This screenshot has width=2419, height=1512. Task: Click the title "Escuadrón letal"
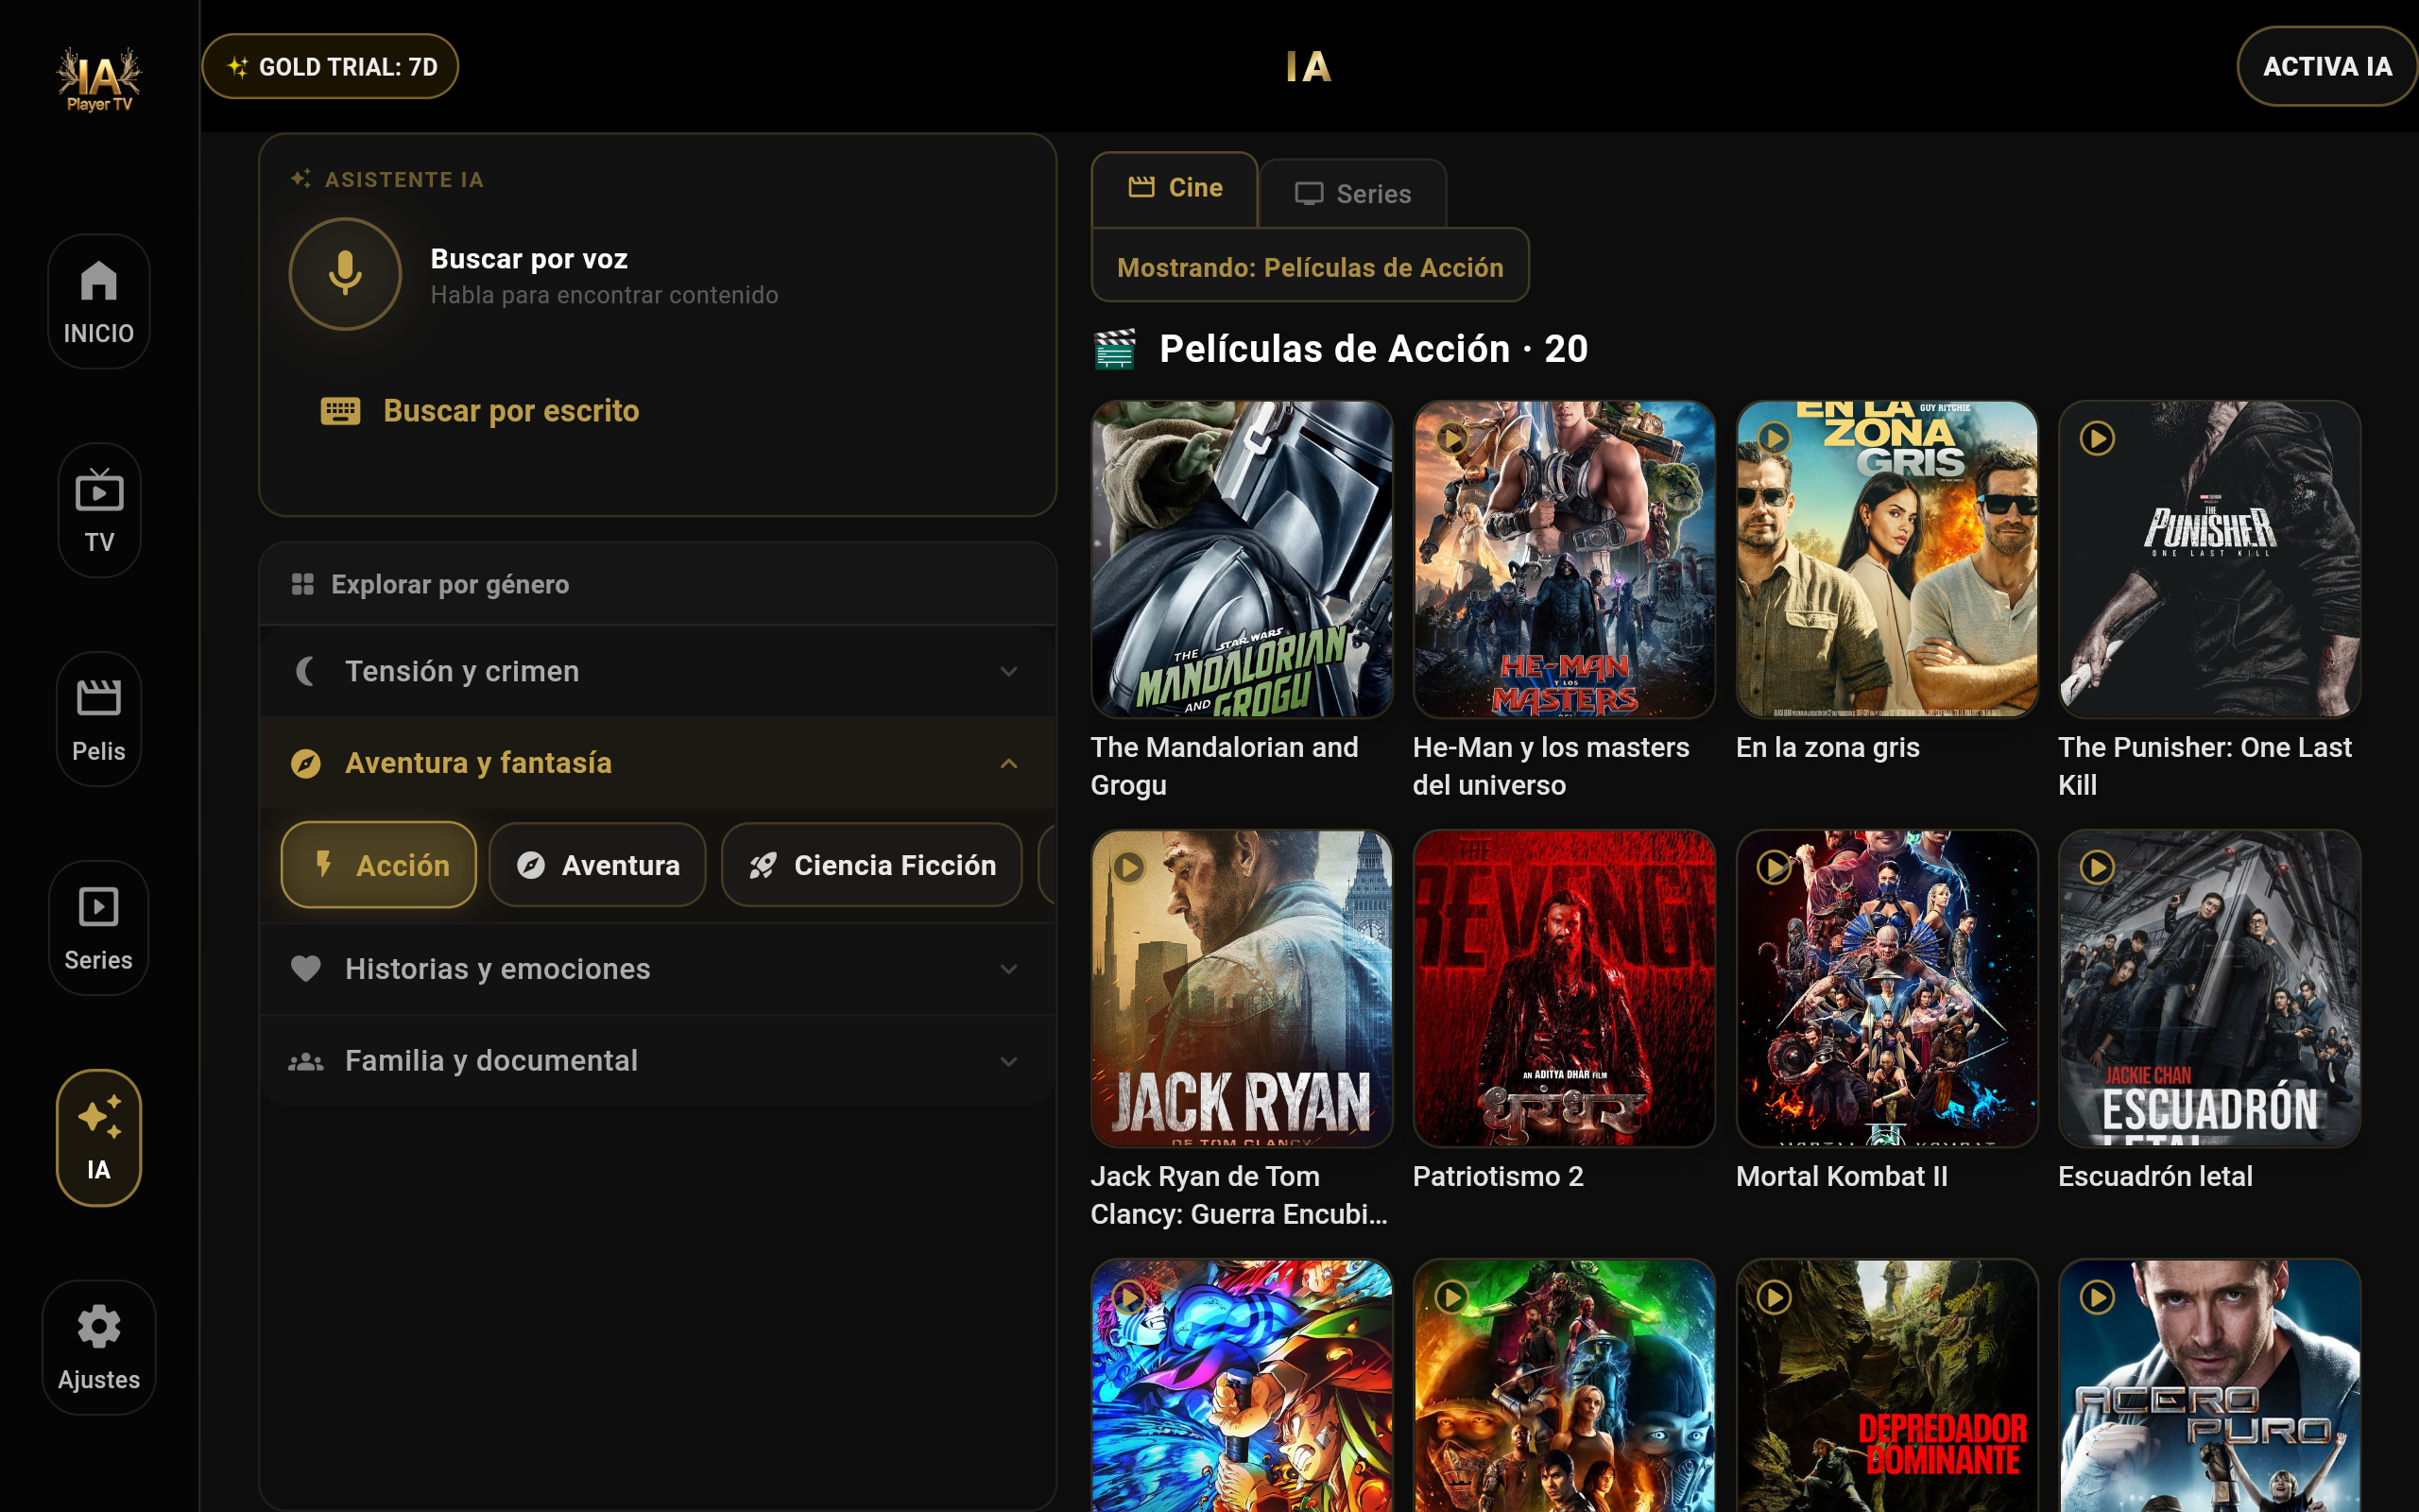2155,1177
